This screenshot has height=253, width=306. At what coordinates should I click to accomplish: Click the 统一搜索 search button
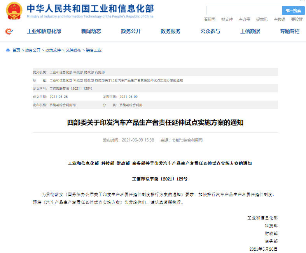click(293, 11)
